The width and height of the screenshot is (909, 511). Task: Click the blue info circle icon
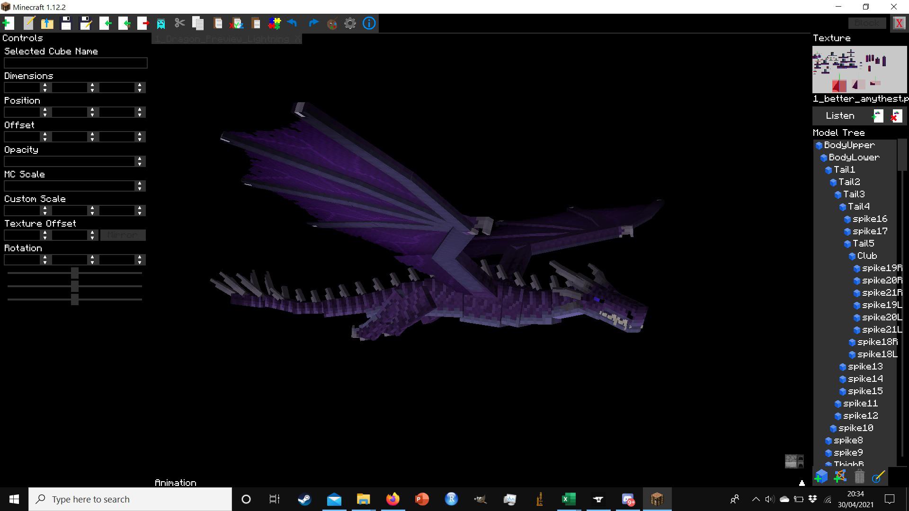[369, 23]
